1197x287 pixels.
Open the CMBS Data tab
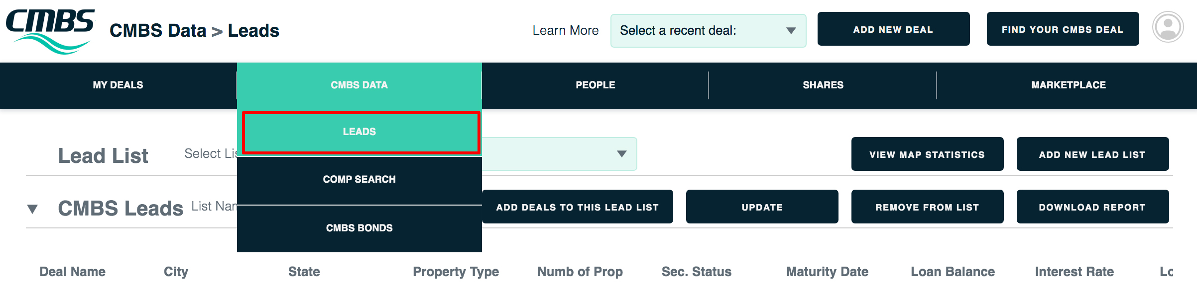coord(359,85)
